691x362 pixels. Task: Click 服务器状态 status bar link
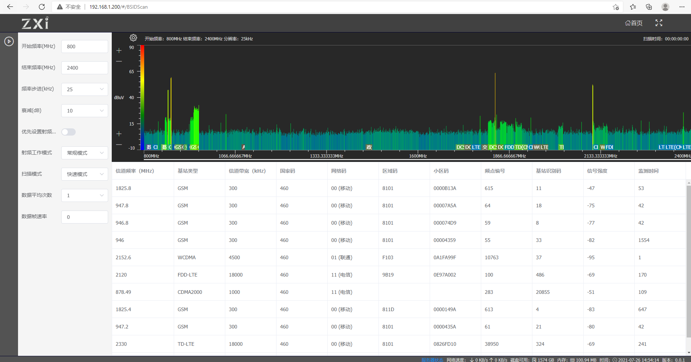[432, 359]
